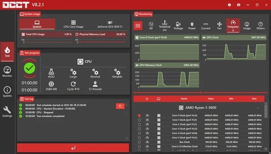This screenshot has height=154, width=271.
Task: Click chip icon in Core 2 Clock row
Action: tap(159, 124)
